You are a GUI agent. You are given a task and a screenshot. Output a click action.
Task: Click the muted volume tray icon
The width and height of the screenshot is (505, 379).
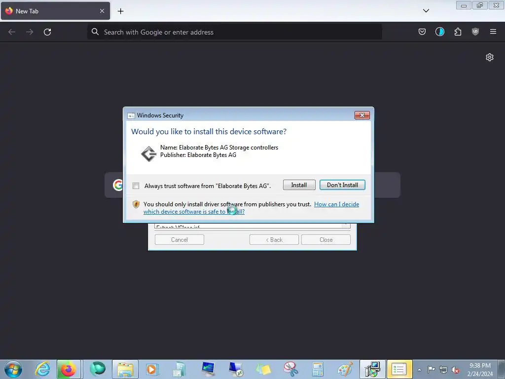455,370
